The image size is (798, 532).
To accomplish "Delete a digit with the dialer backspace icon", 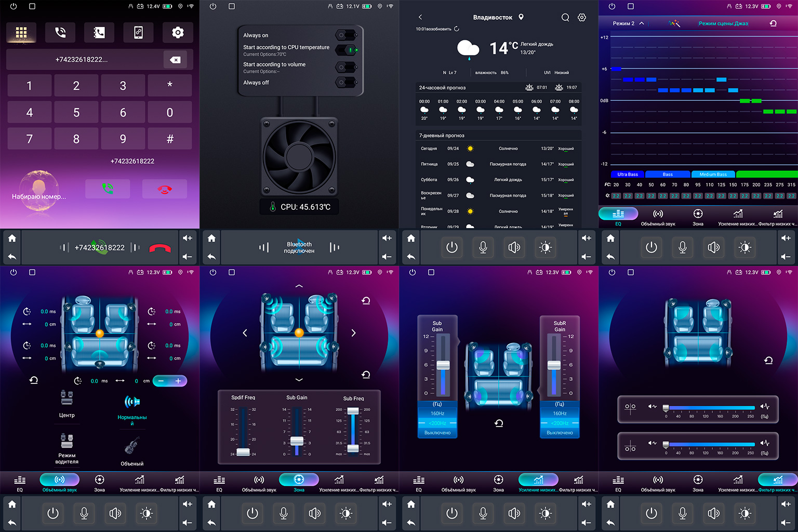I will 175,60.
